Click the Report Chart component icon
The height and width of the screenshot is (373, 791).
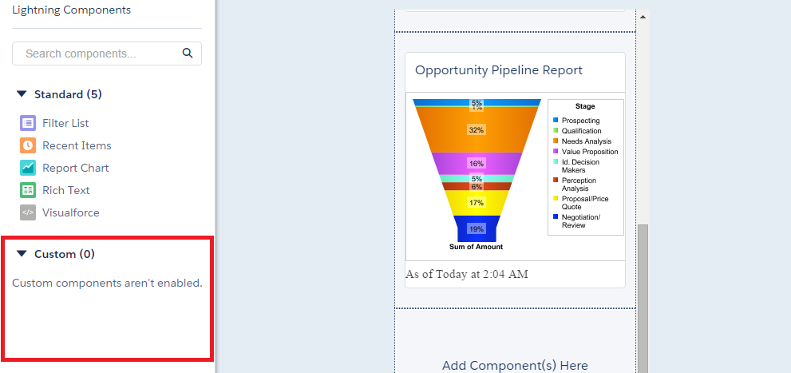[x=28, y=168]
